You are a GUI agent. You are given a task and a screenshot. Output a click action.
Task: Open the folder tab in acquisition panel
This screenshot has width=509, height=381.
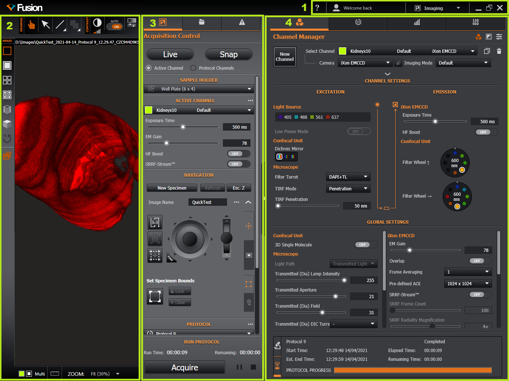click(x=202, y=22)
